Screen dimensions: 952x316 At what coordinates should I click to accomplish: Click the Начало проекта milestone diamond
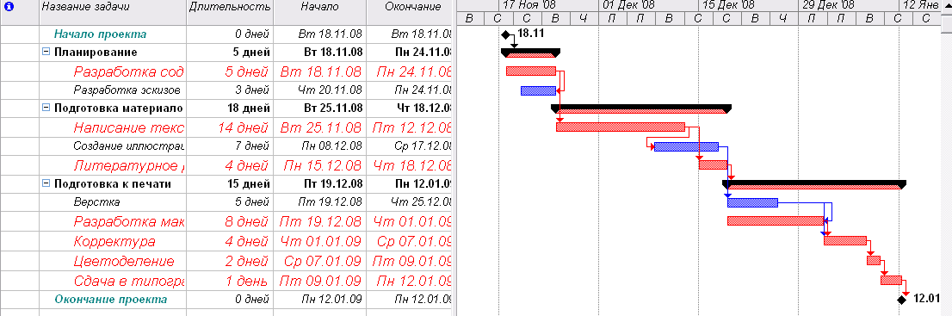pyautogui.click(x=506, y=34)
